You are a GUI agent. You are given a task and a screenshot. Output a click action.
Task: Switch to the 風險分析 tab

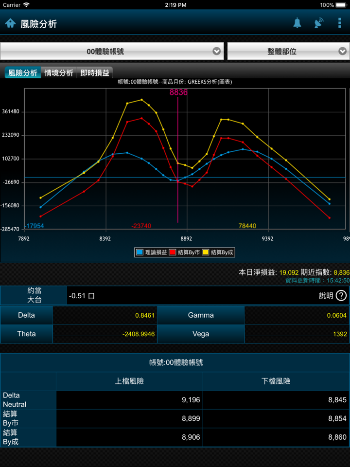coord(23,73)
